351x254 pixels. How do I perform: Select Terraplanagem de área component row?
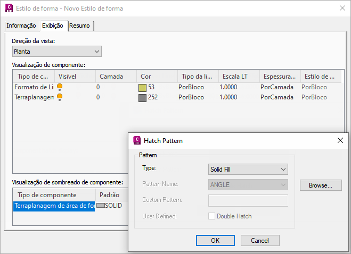coord(54,206)
